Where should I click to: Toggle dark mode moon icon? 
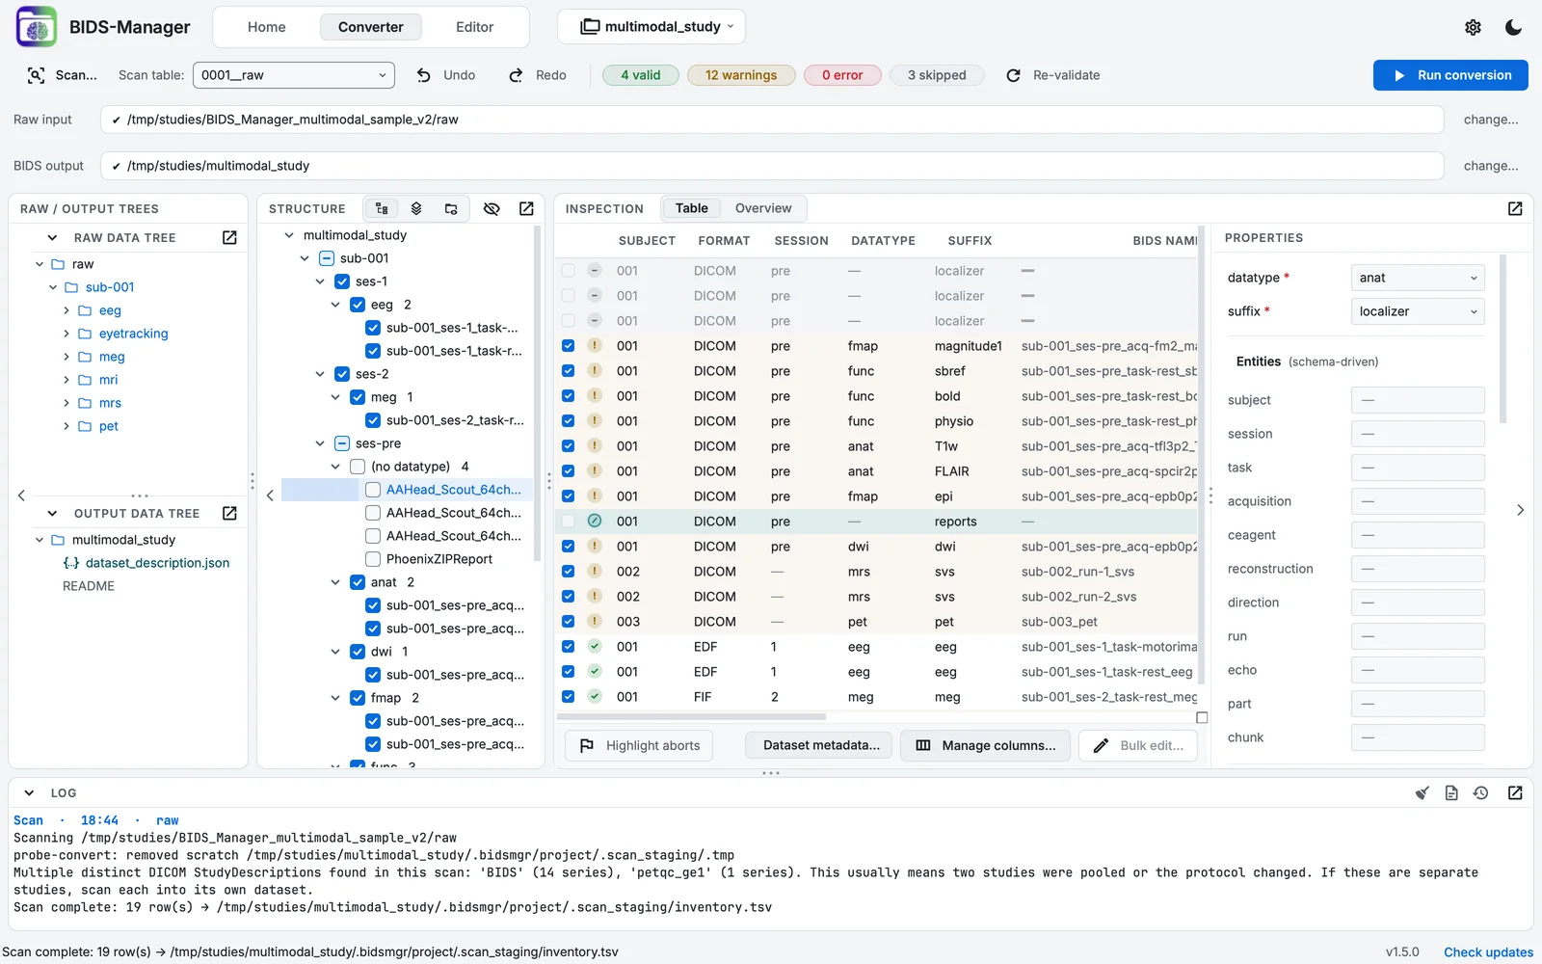coord(1513,27)
